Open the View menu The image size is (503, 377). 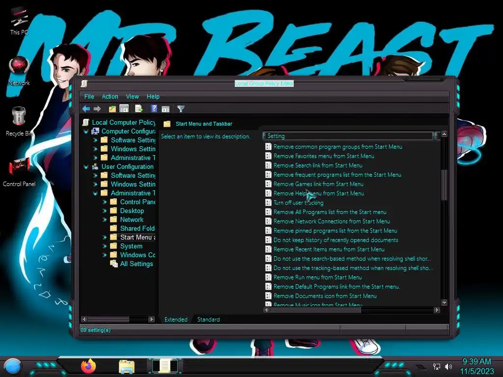[x=133, y=97]
